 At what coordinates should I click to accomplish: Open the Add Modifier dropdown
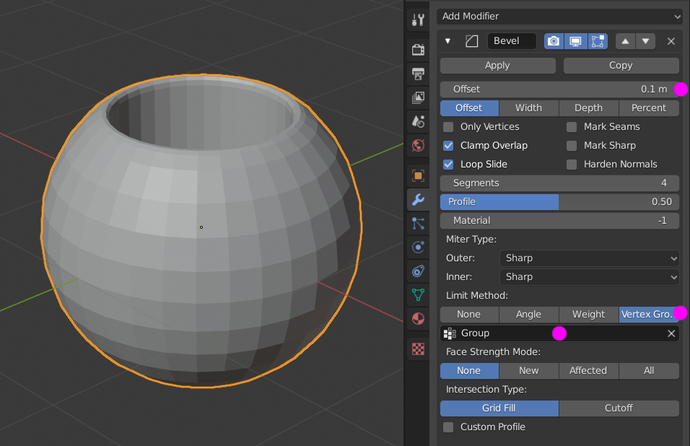(x=559, y=16)
